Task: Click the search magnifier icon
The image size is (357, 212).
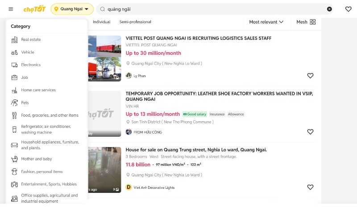Action: (x=103, y=9)
